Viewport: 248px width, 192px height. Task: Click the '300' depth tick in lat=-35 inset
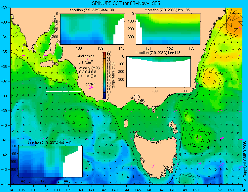pos(131,37)
